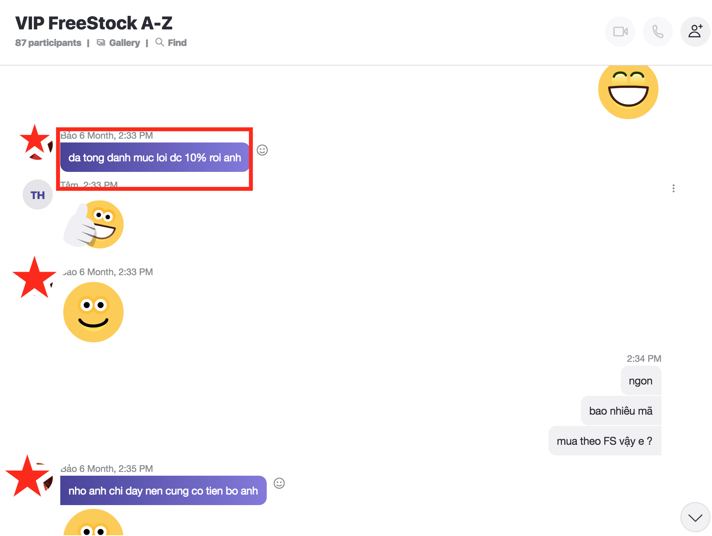
Task: Open more options three-dot menu
Action: click(x=674, y=188)
